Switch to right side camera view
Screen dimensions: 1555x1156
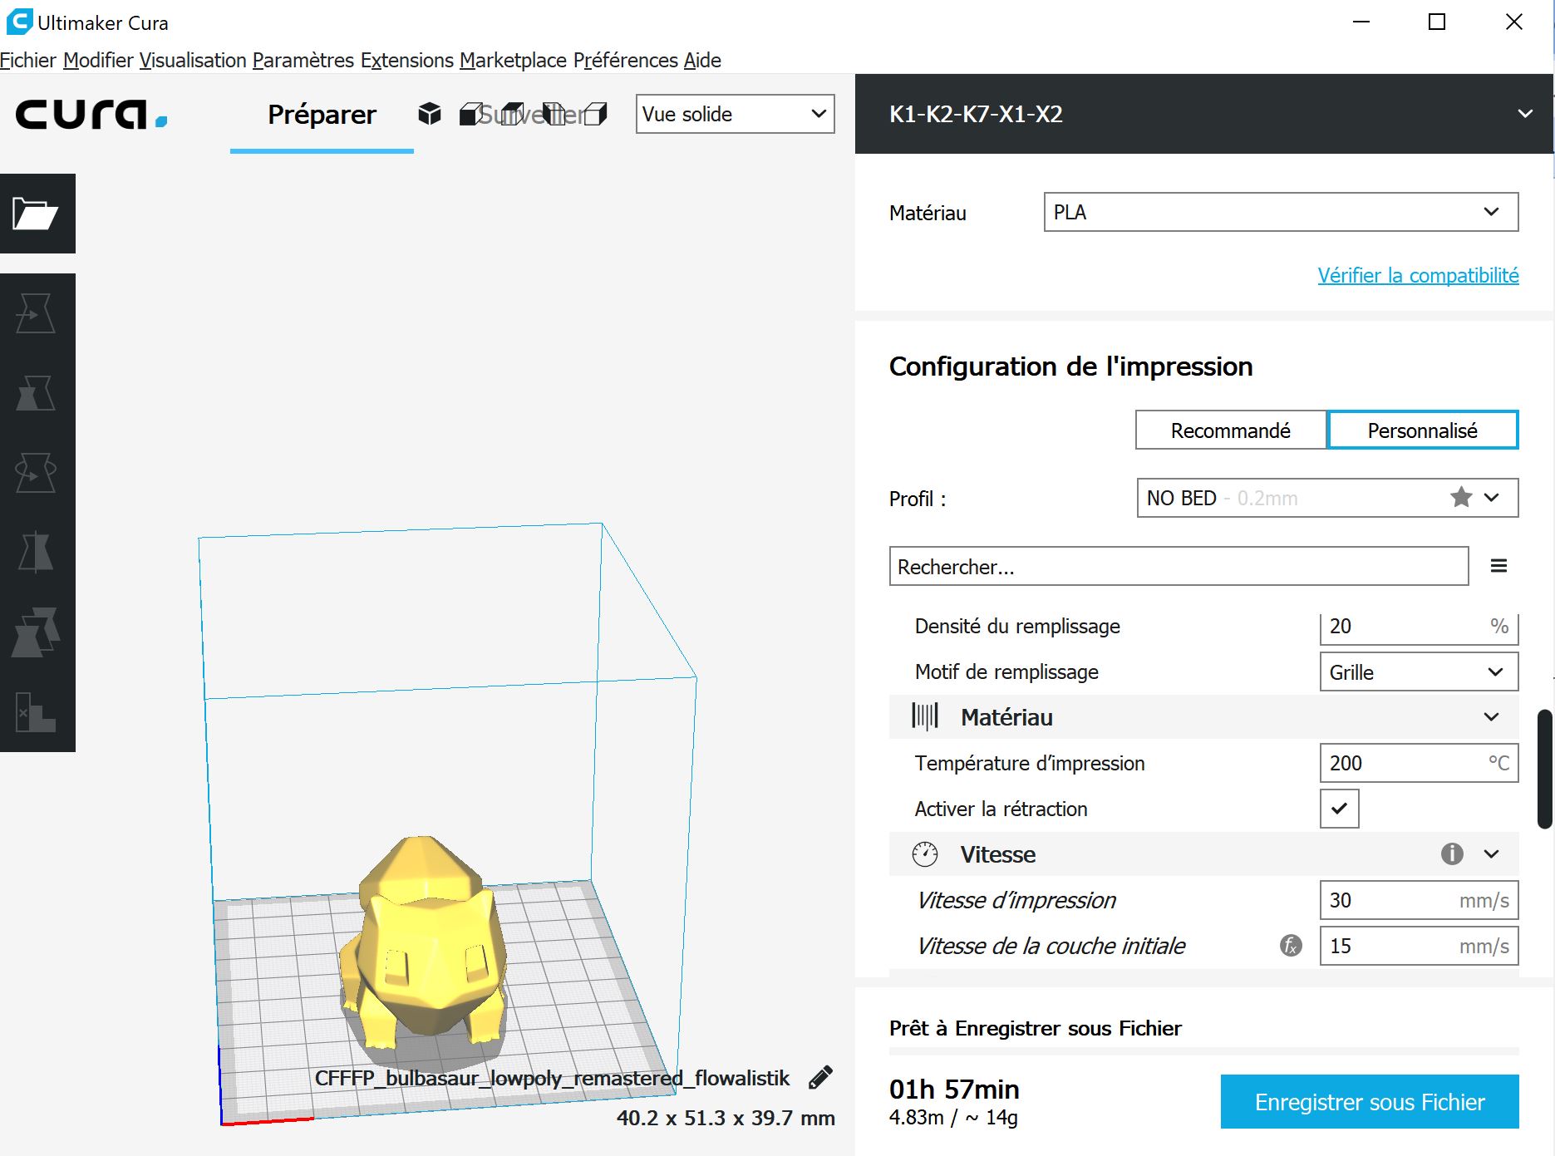tap(595, 114)
